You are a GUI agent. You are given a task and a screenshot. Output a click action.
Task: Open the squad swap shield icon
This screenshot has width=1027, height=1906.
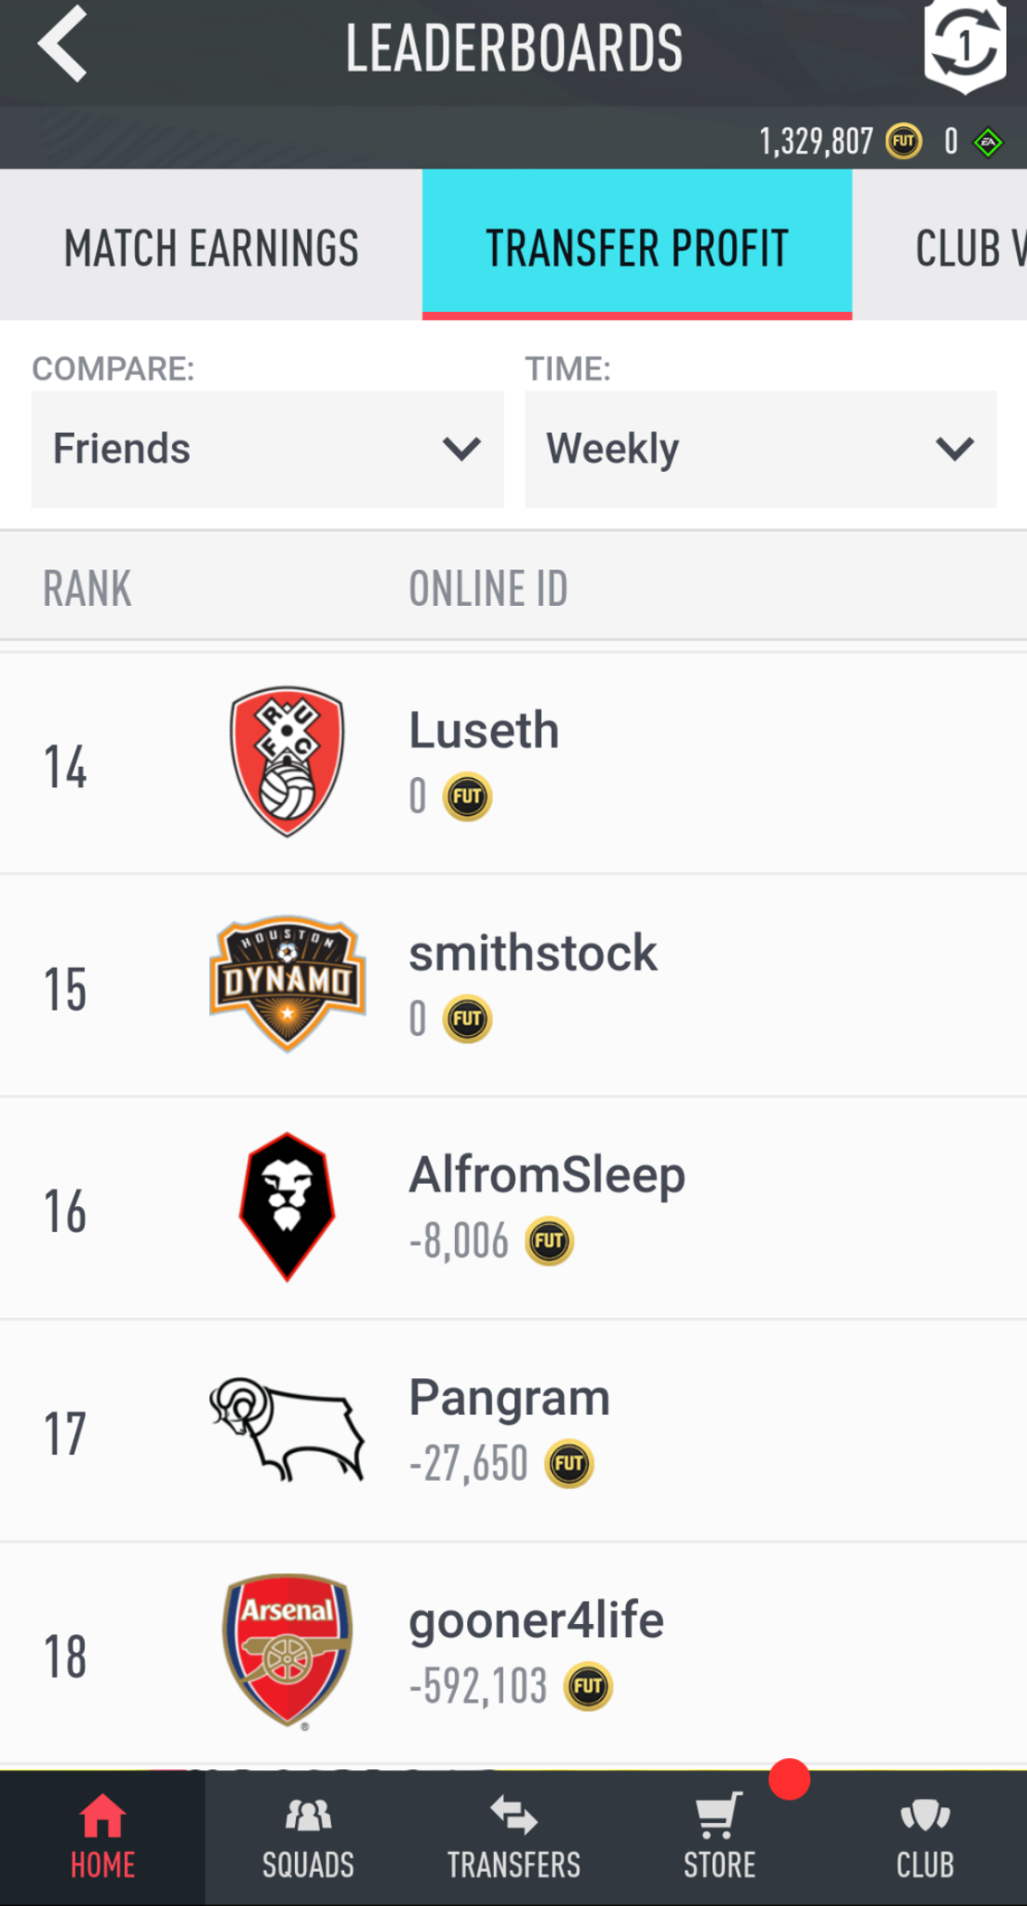point(965,45)
